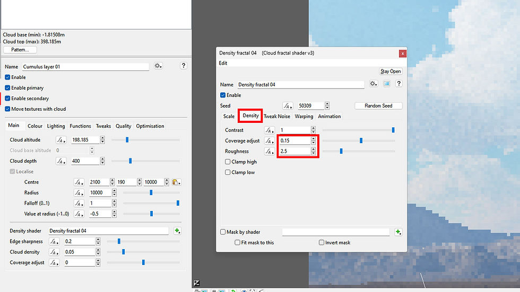
Task: Open animation button for Falloff (0..1)
Action: pos(79,203)
